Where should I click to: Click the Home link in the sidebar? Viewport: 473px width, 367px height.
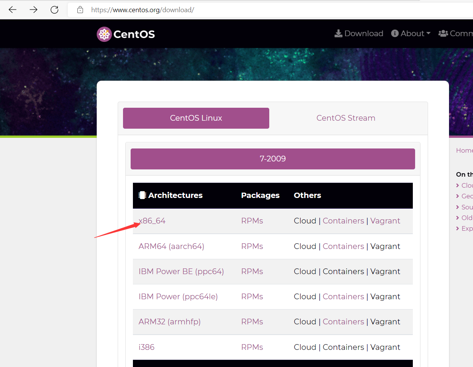(464, 150)
